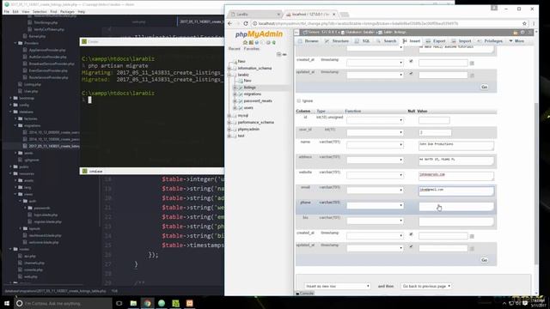Open the Chrome menu icon

click(534, 23)
